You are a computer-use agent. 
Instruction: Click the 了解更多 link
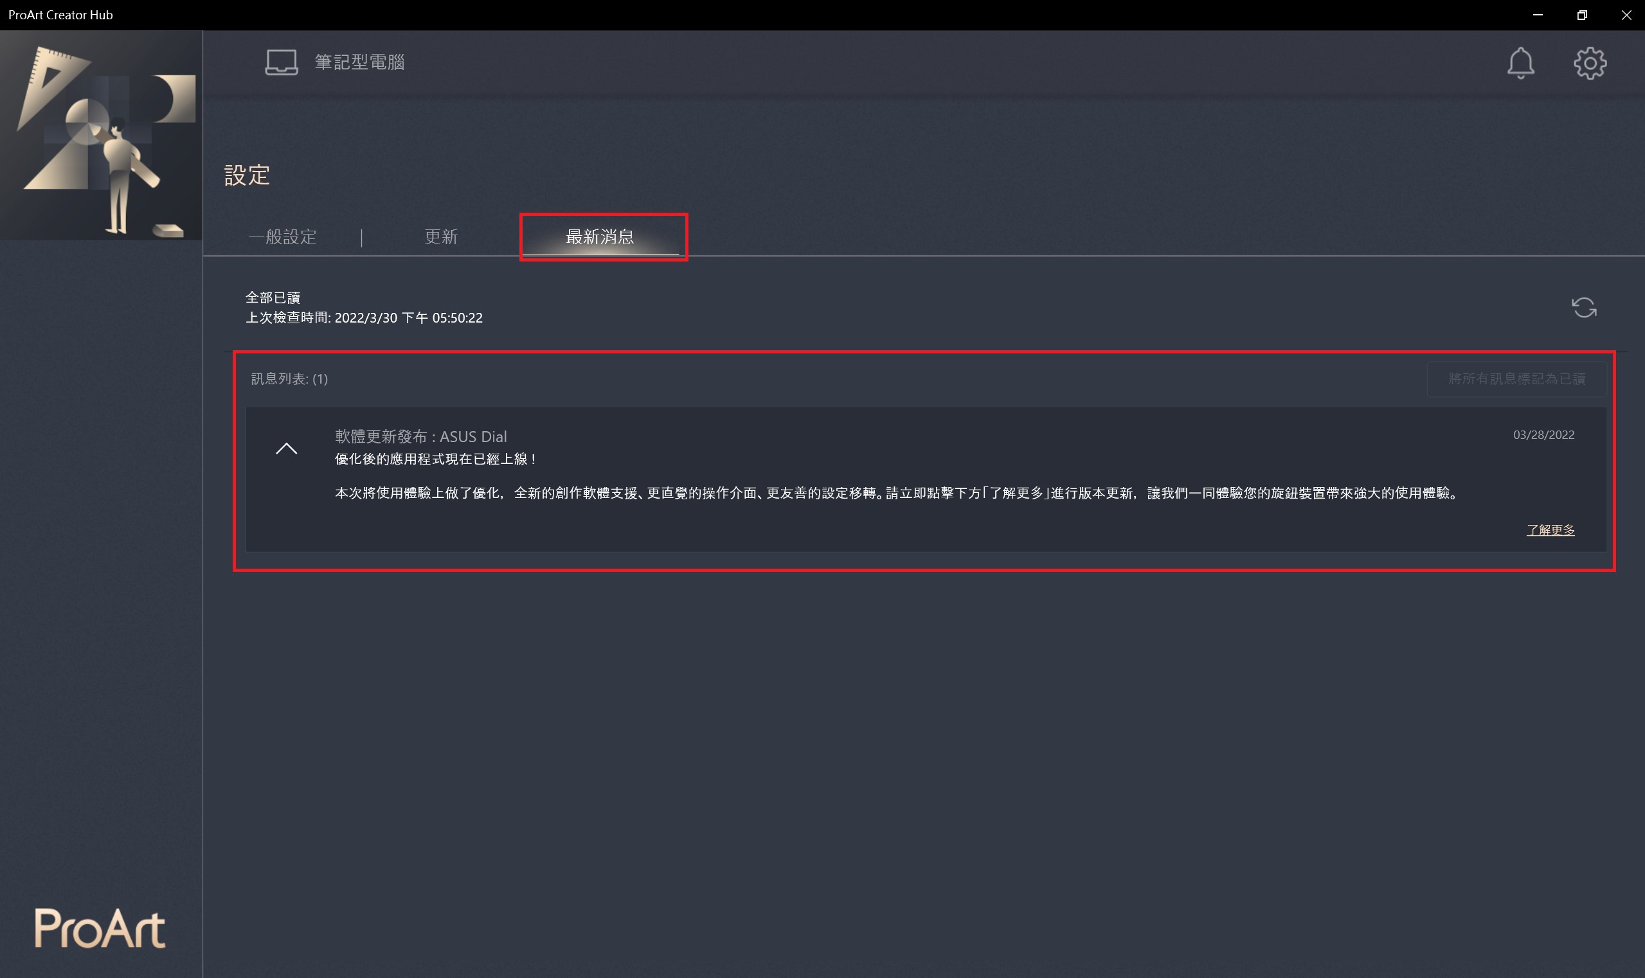(x=1551, y=529)
